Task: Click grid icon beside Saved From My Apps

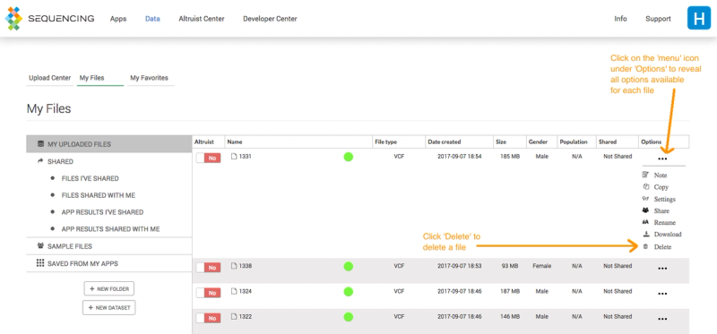Action: point(40,263)
